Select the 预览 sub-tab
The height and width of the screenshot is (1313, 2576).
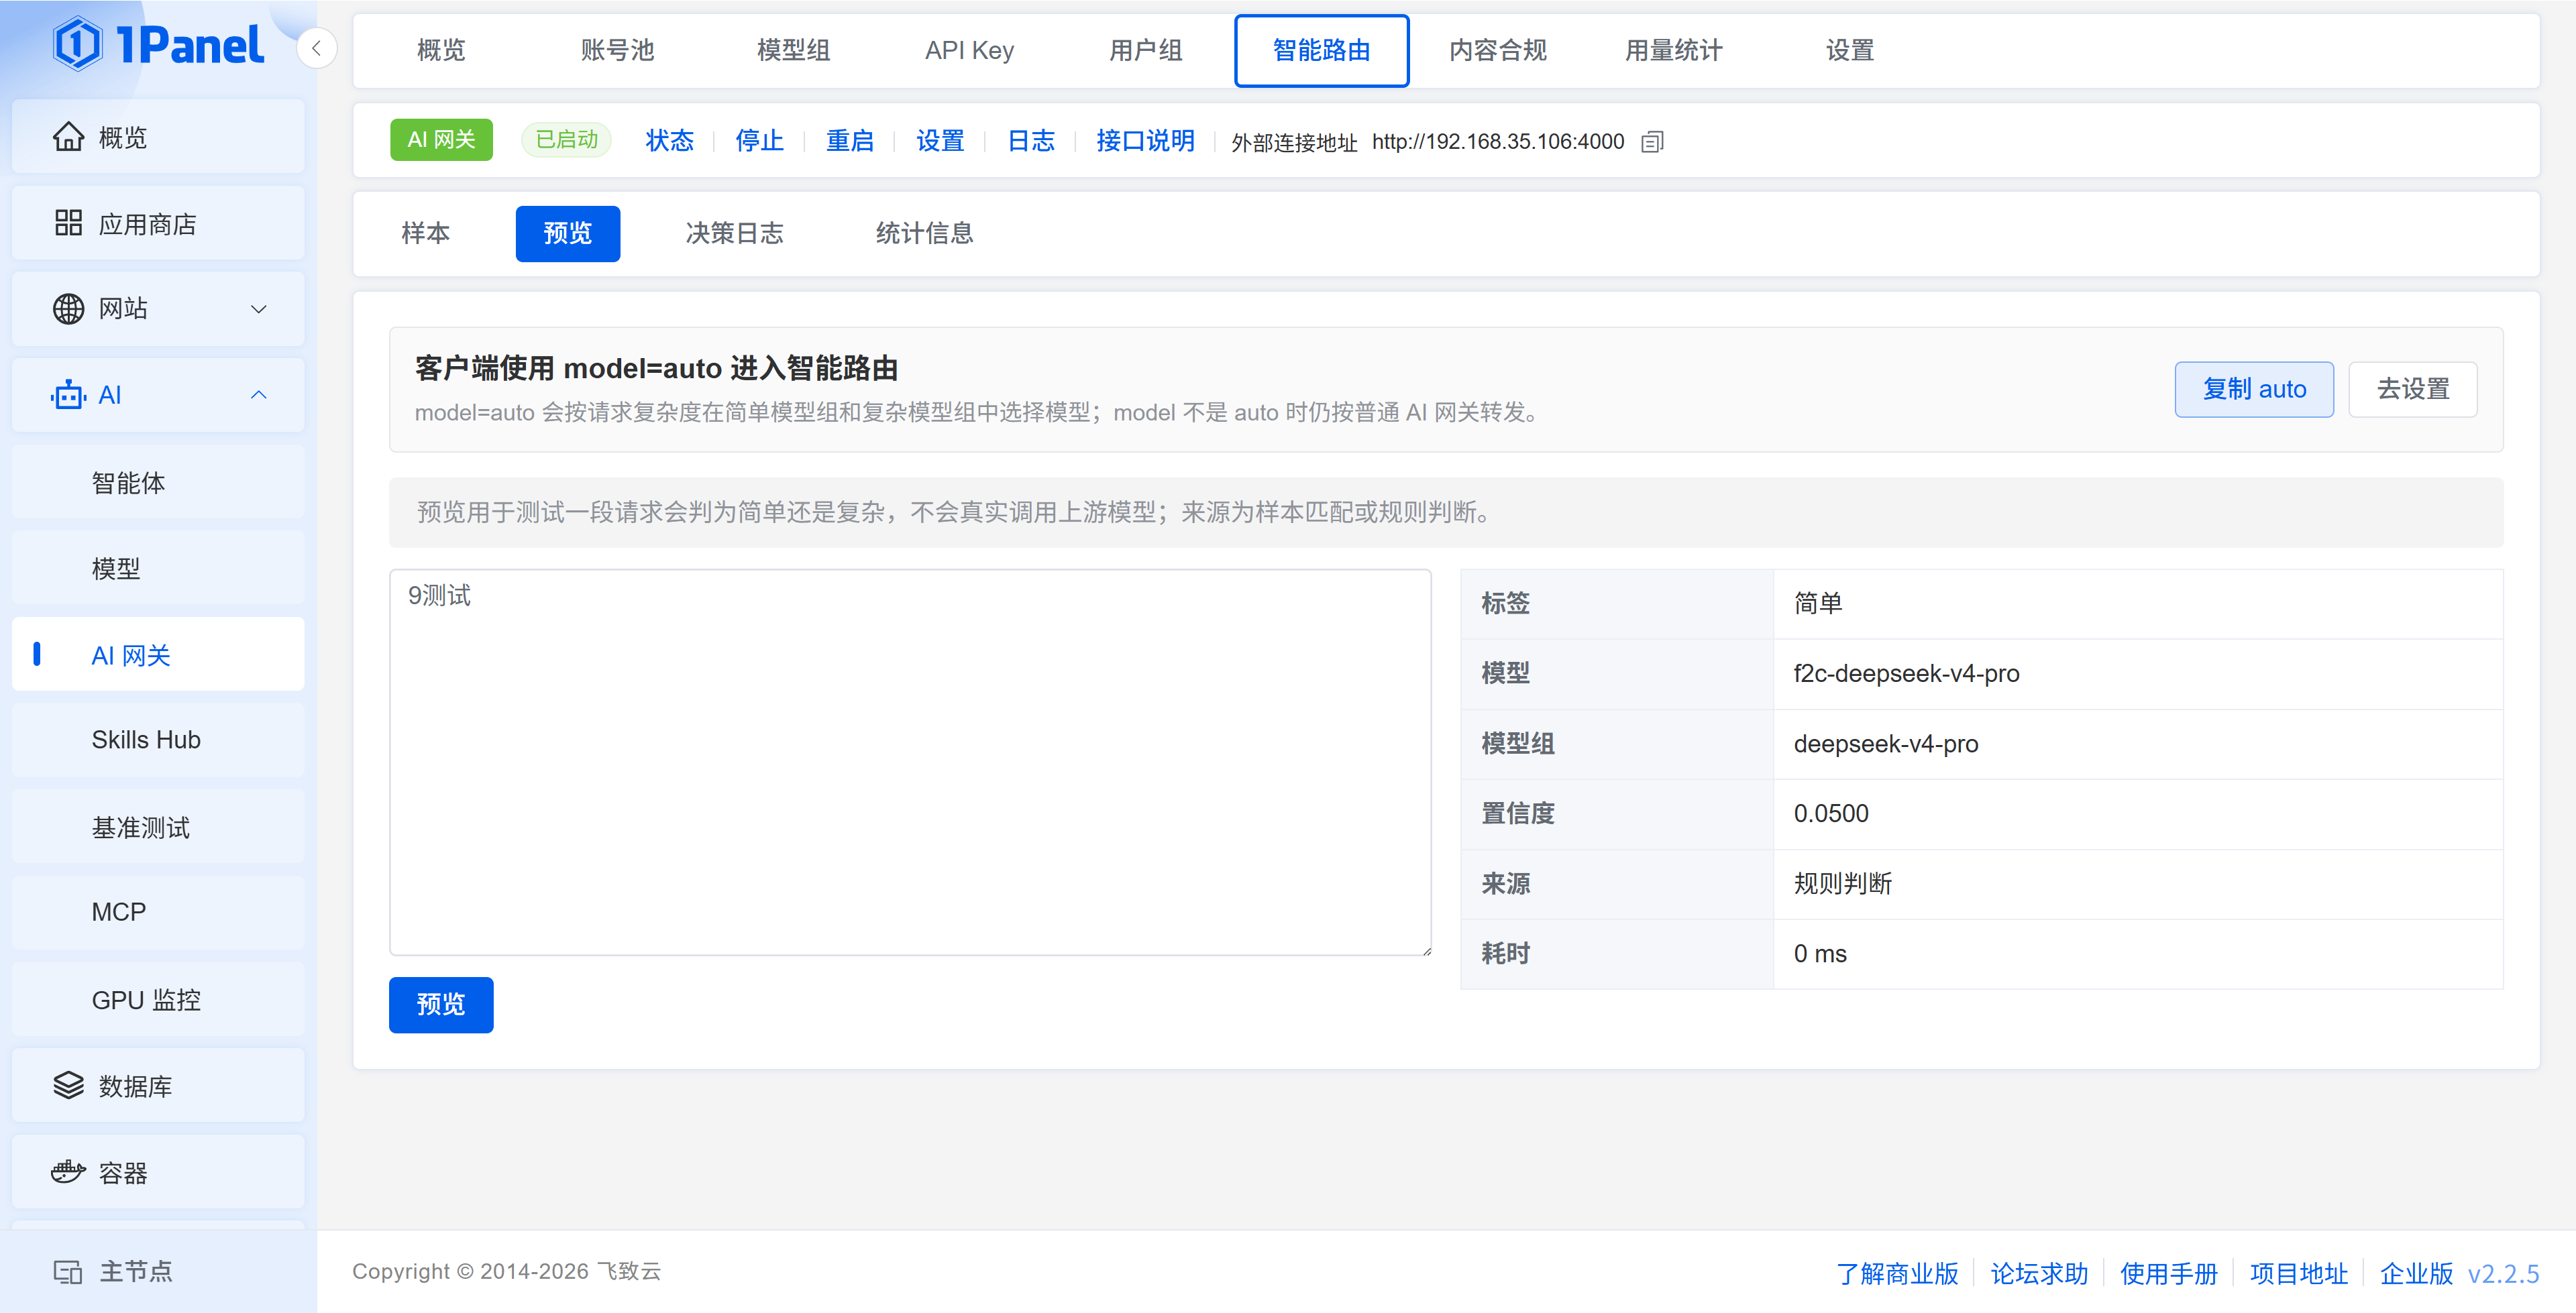567,233
